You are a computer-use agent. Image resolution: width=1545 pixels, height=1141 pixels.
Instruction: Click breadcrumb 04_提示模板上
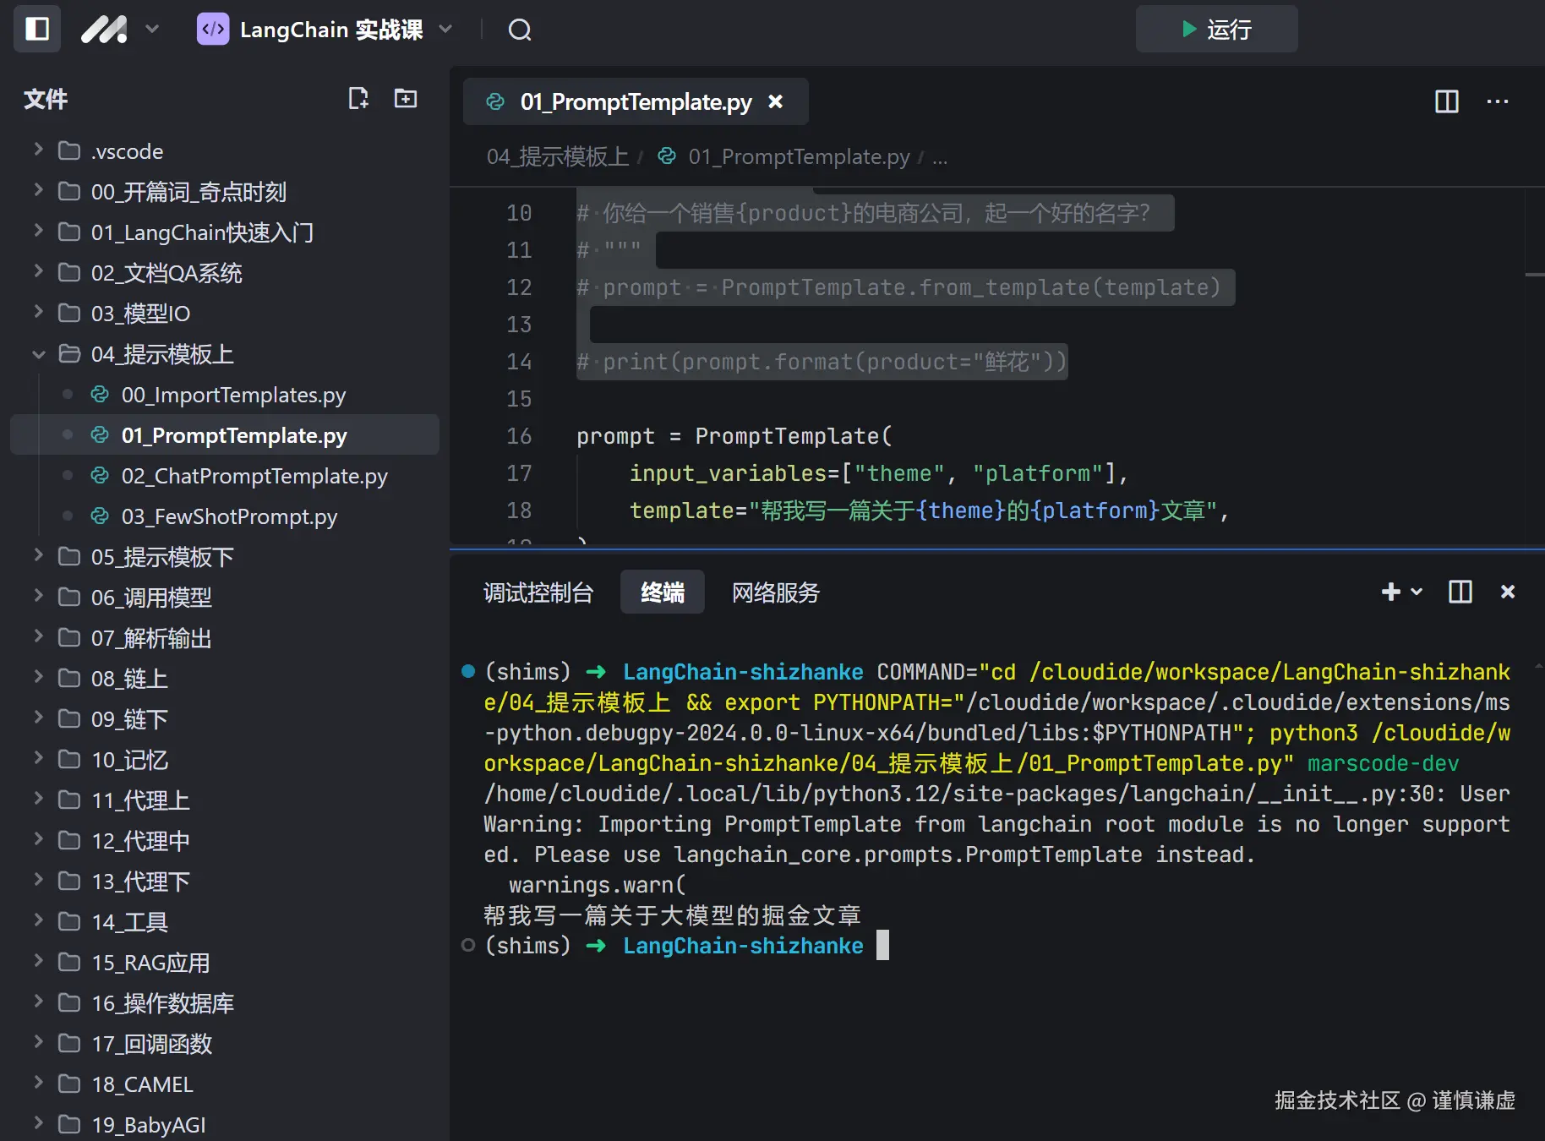(558, 156)
